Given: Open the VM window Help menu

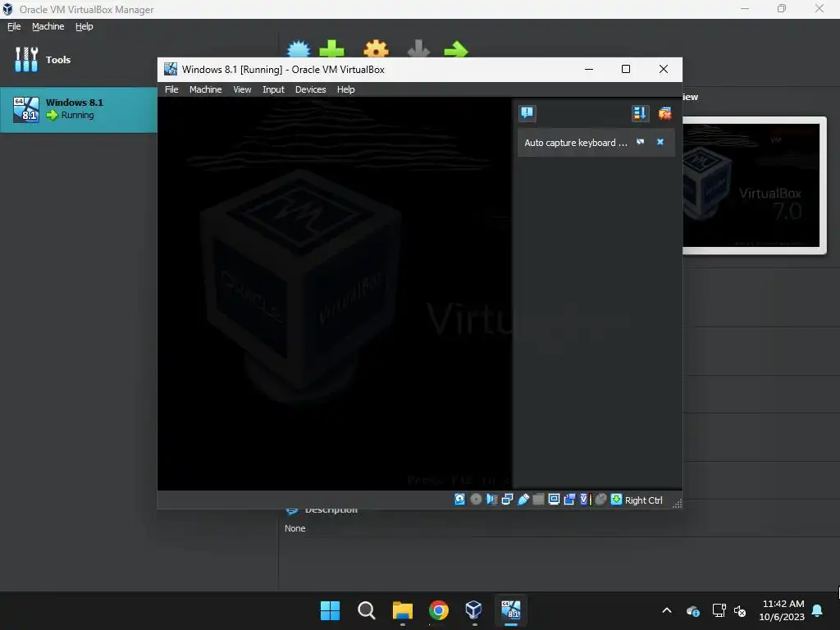Looking at the screenshot, I should click(x=345, y=89).
